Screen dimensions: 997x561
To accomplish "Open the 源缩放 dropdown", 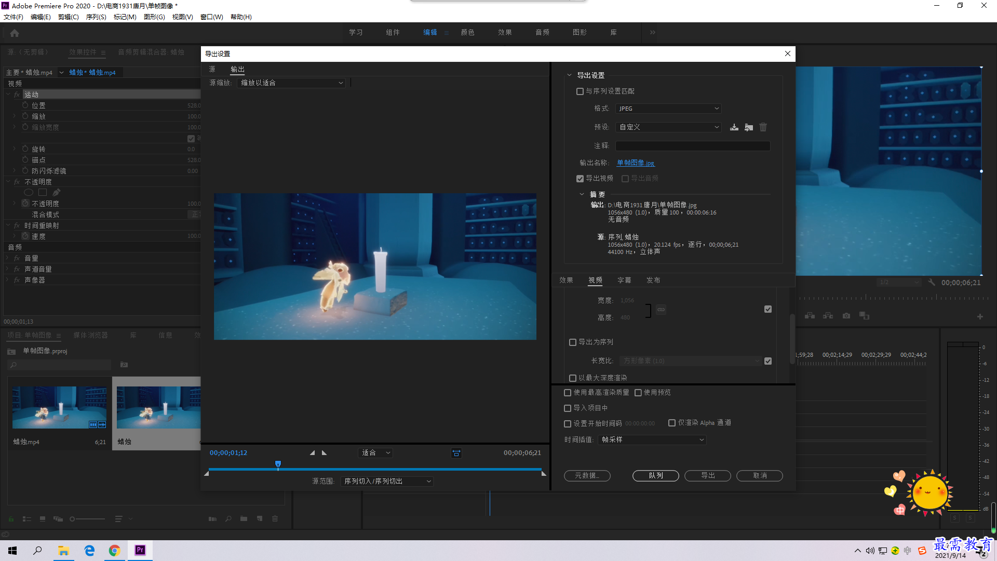I will 291,83.
